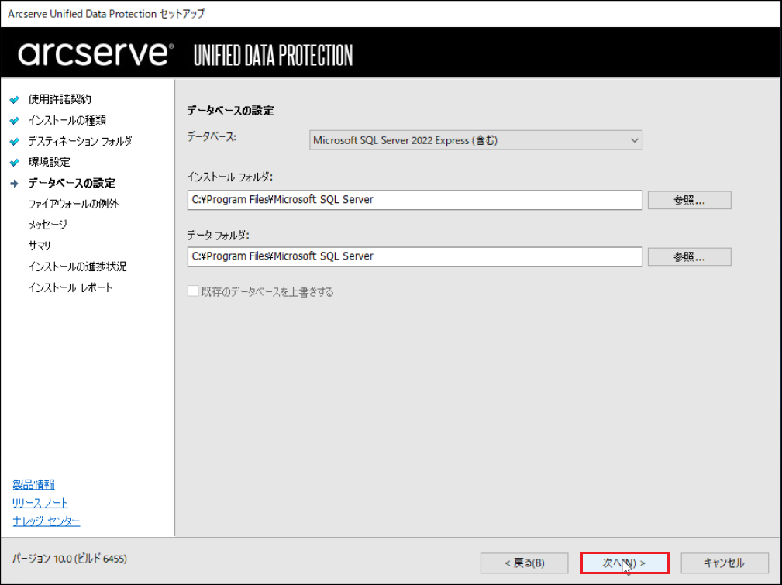
Task: Click the arcserve logo in banner
Action: tap(96, 53)
